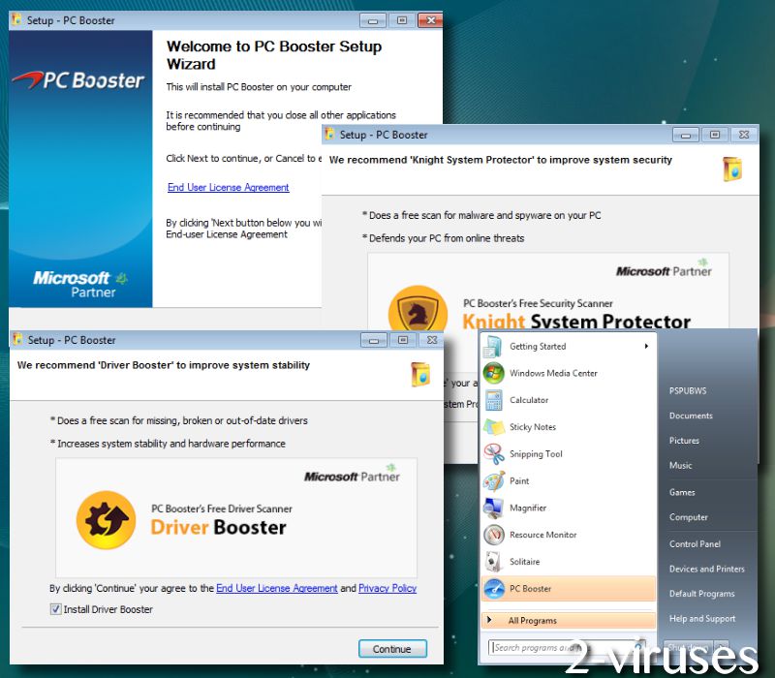The image size is (775, 678).
Task: Open the End User License Agreement link in Welcome window
Action: coord(229,187)
